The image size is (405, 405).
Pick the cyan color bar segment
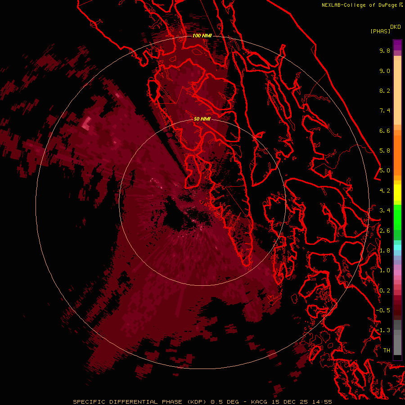point(397,247)
